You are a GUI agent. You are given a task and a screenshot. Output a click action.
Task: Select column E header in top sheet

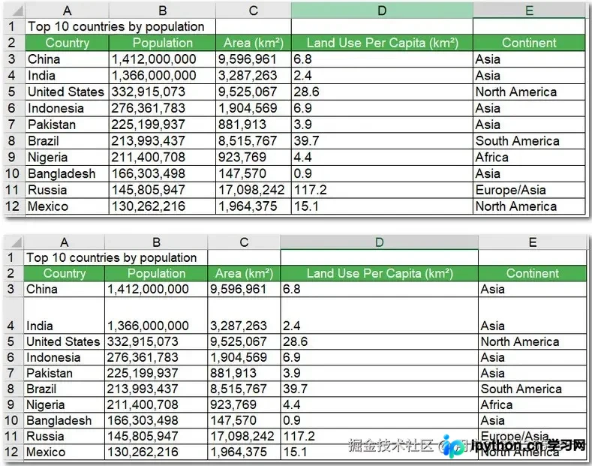(529, 11)
